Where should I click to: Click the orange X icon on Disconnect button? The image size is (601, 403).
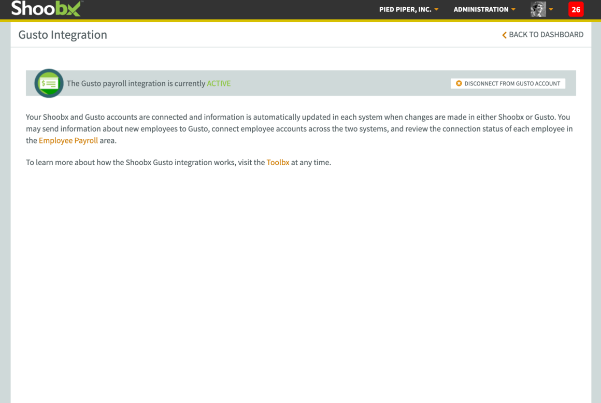tap(459, 83)
